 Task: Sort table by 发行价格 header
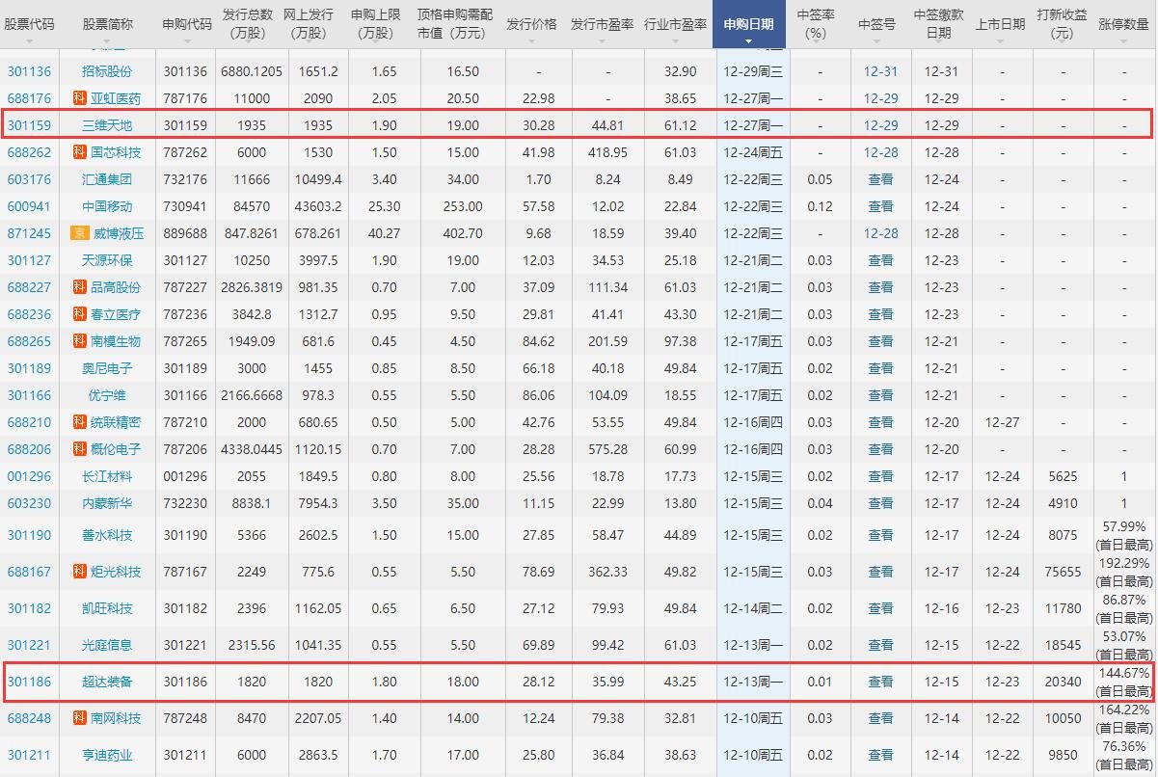531,24
